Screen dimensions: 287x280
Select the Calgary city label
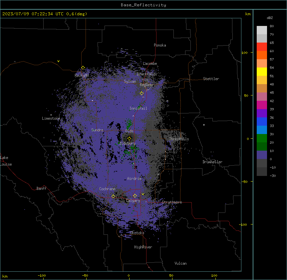[133, 201]
